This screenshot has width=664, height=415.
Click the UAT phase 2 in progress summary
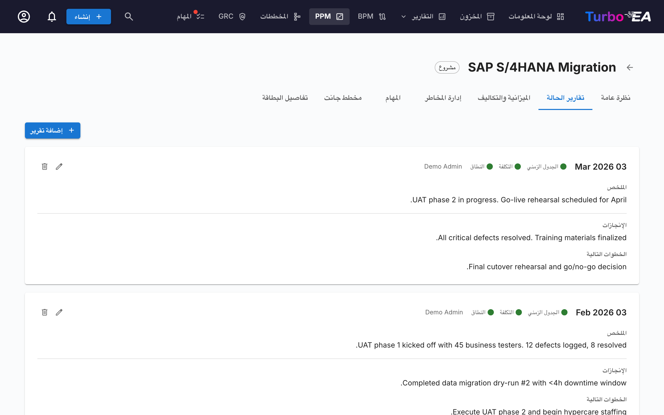tap(518, 200)
